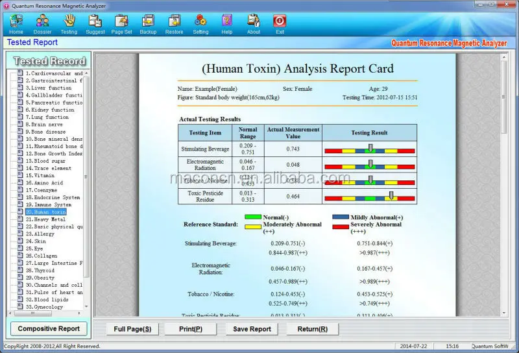Select 6.Kidney function record
The height and width of the screenshot is (353, 519).
click(x=50, y=110)
